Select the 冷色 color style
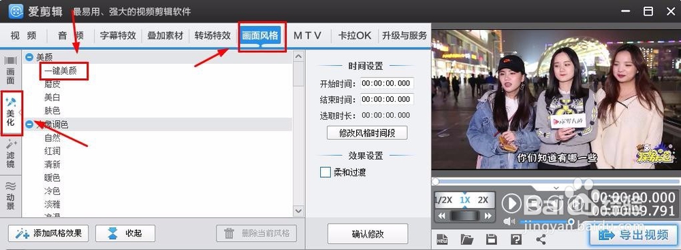This screenshot has width=681, height=250. [x=52, y=191]
